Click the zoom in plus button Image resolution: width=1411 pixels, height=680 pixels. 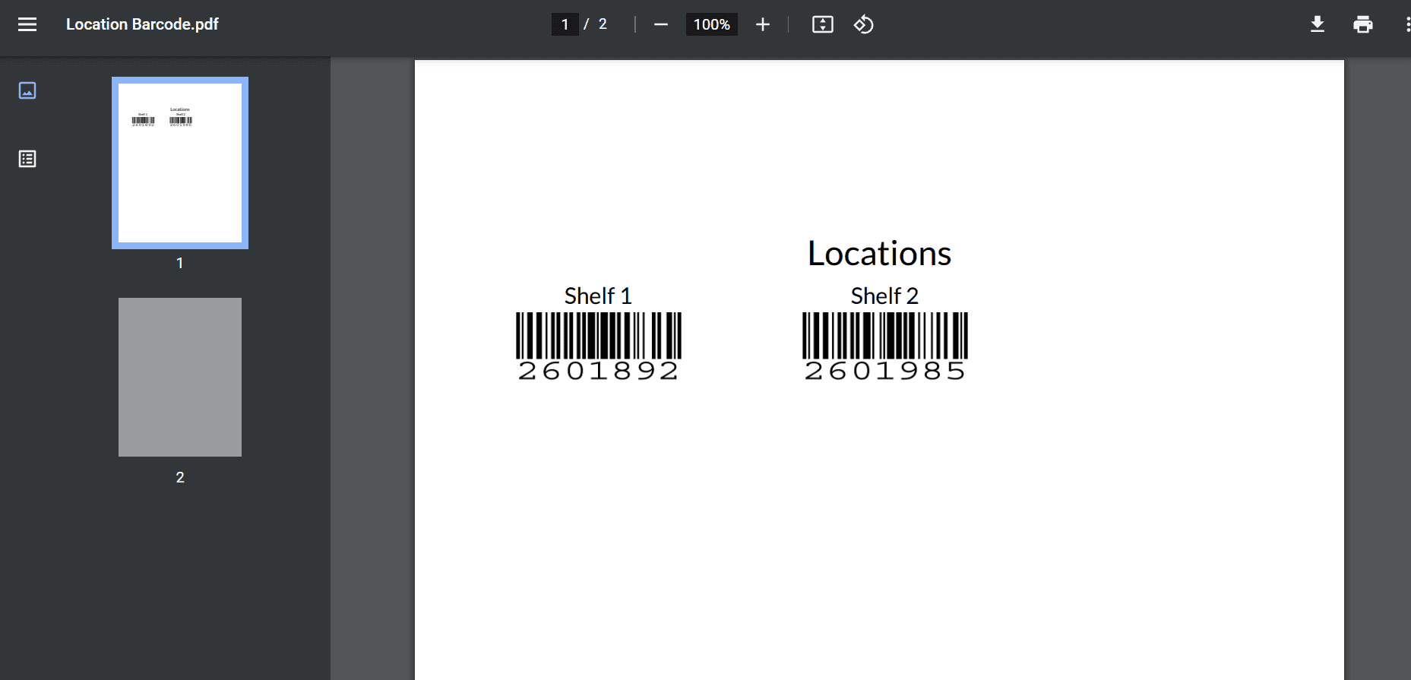(x=763, y=24)
